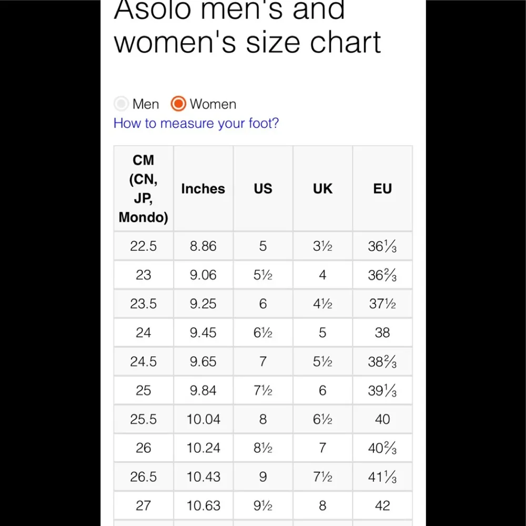Click the EU 40⅔ size cell
Screen dimensions: 526x526
click(x=382, y=448)
